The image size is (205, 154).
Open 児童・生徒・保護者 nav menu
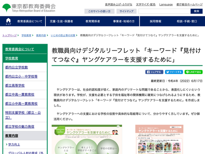(61, 21)
